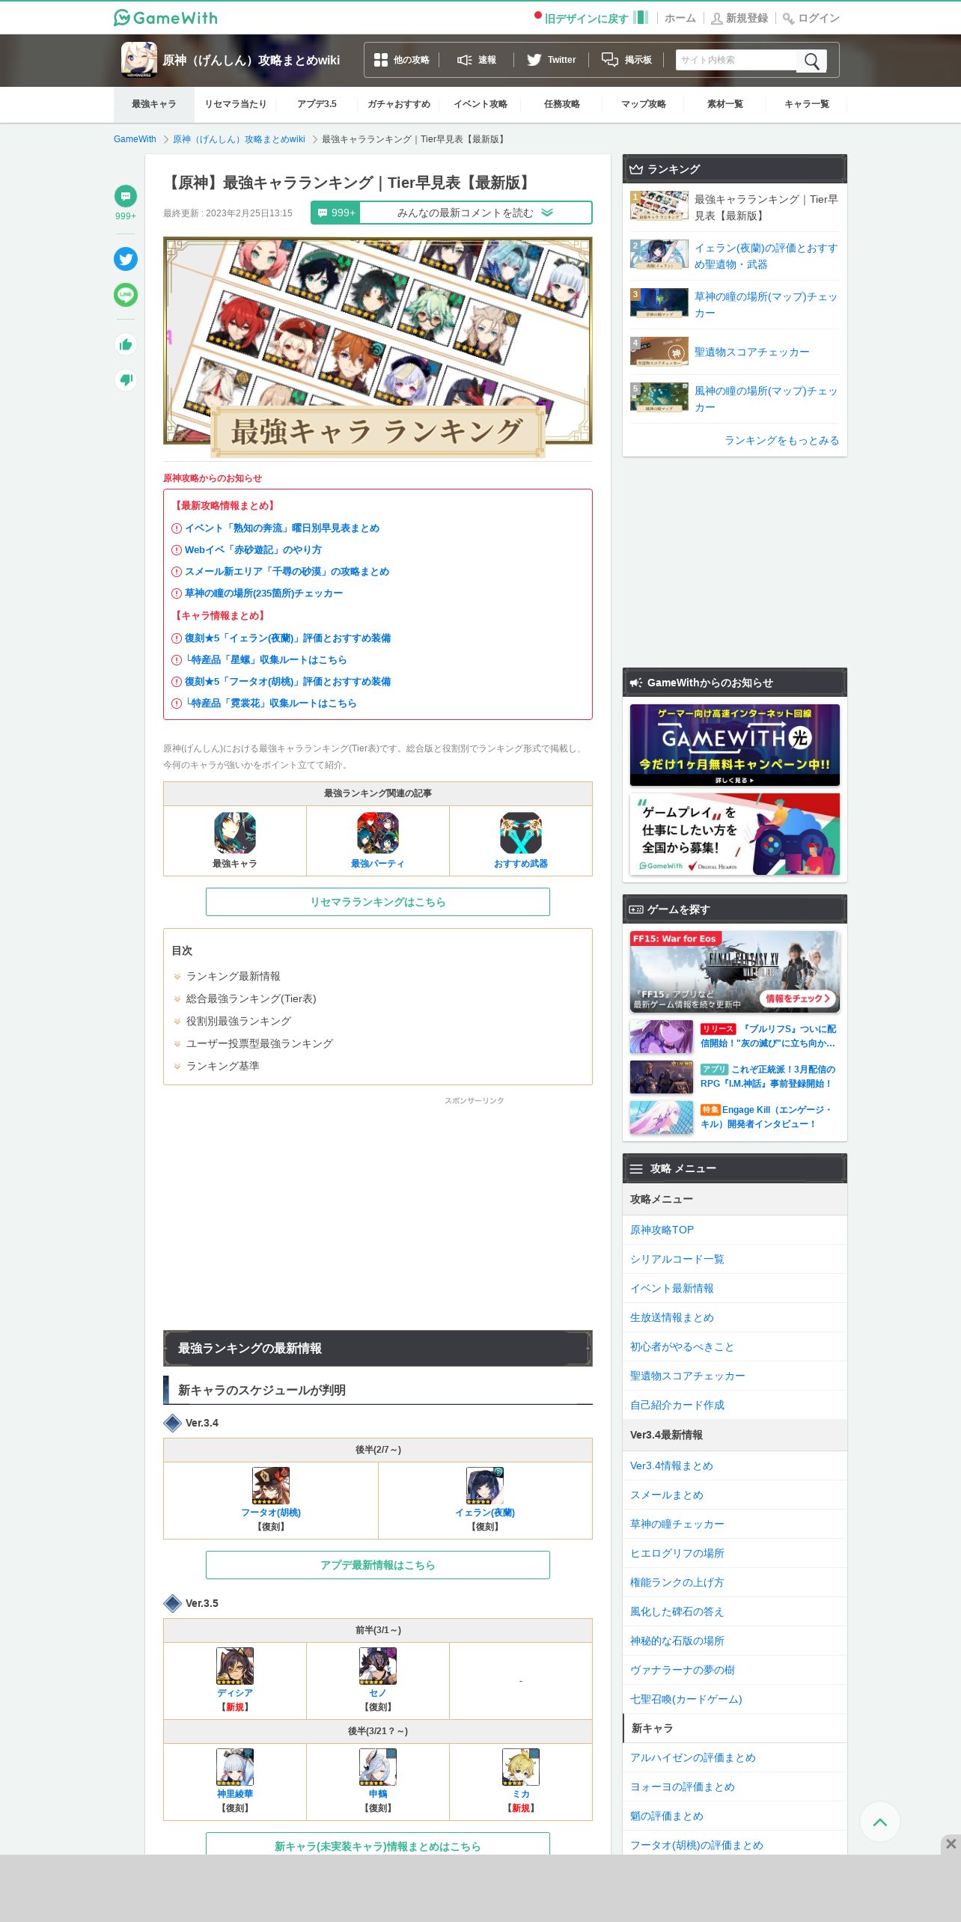
Task: Select リセマラ当たり navigation tab
Action: (x=236, y=104)
